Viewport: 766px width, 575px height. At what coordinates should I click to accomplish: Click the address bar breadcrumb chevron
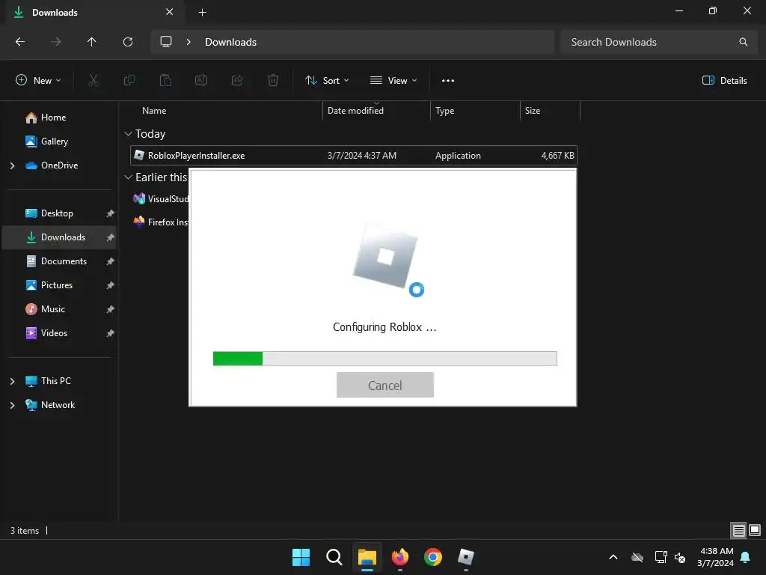coord(189,42)
